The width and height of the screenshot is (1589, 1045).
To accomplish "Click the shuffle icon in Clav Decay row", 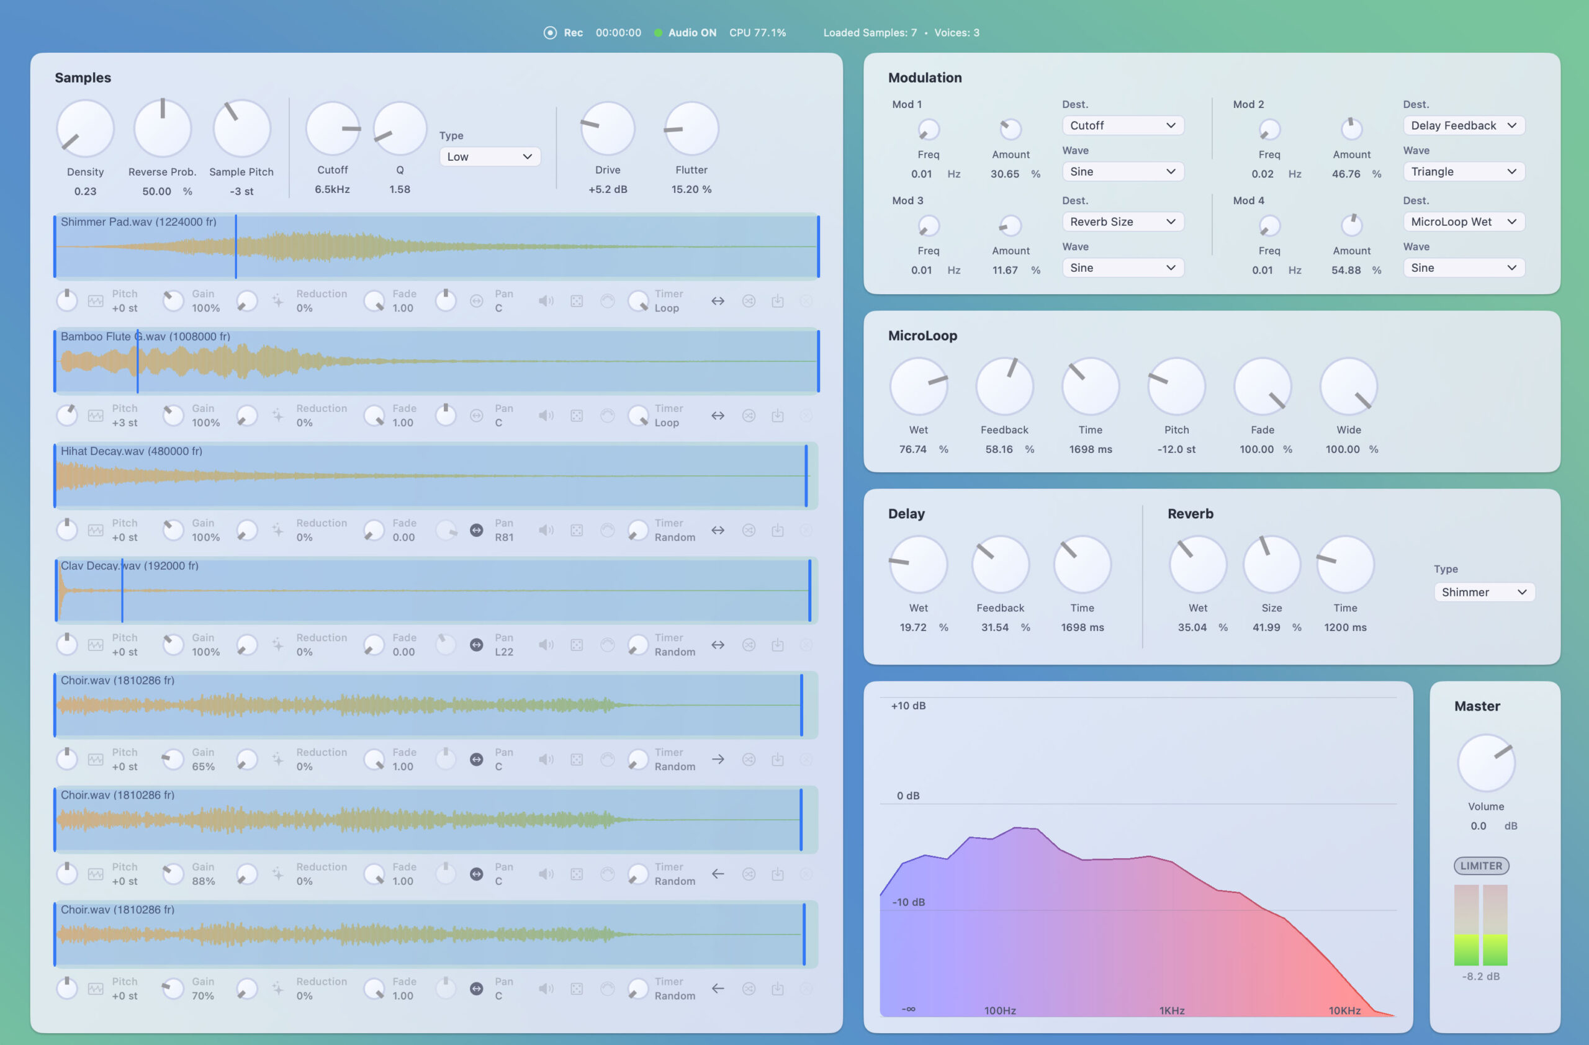I will [x=749, y=645].
